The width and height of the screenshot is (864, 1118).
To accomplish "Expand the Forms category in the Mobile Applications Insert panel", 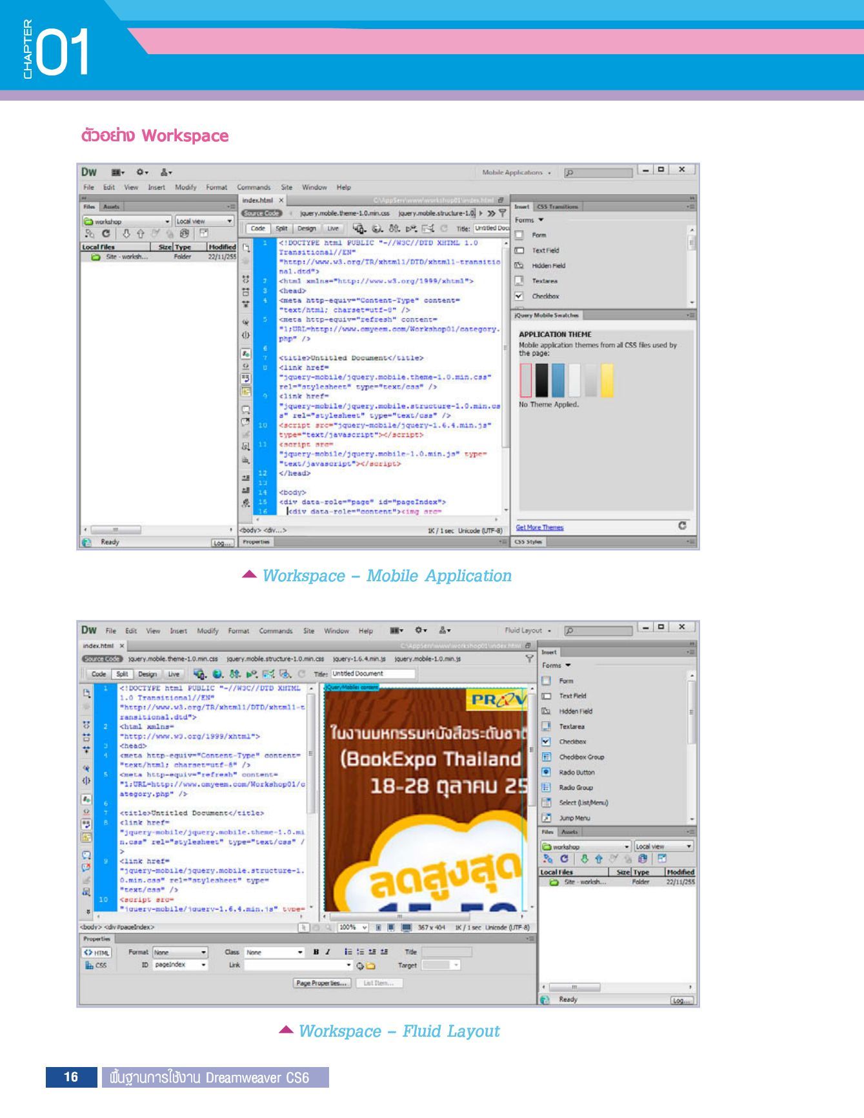I will point(529,220).
